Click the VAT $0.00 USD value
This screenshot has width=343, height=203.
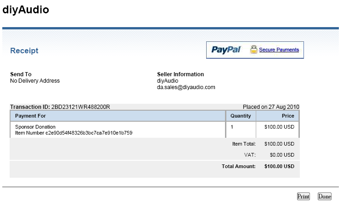(282, 155)
